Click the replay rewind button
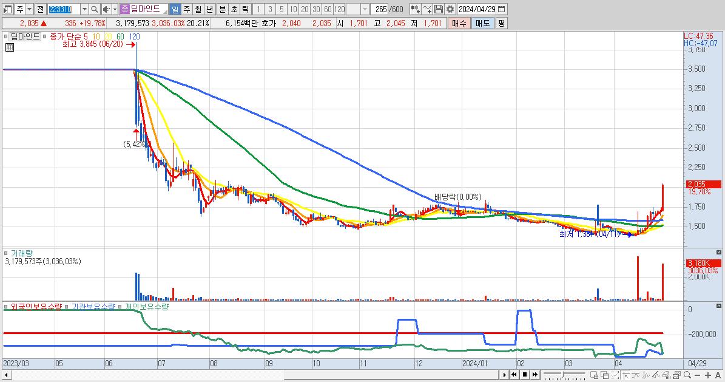This screenshot has height=382, width=725. pos(514,375)
